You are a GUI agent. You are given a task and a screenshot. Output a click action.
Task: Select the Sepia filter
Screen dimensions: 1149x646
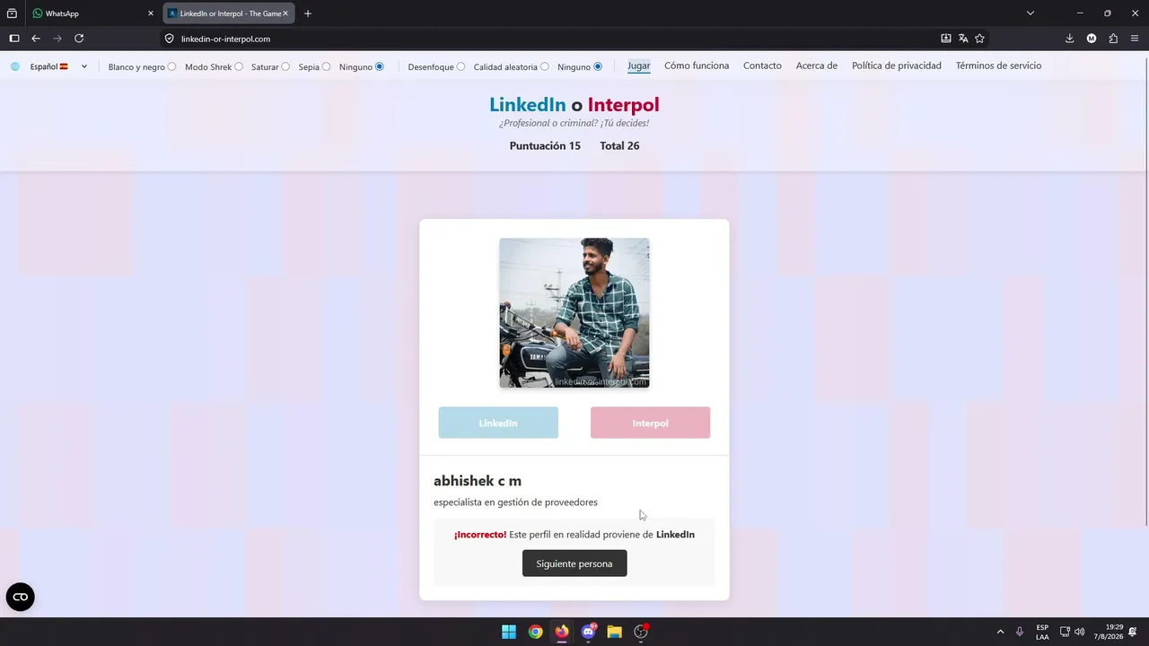coord(326,66)
